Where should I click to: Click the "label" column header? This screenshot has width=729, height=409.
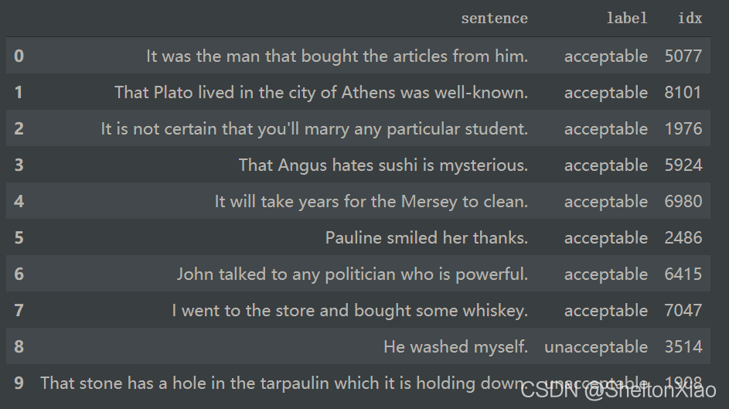pyautogui.click(x=626, y=19)
